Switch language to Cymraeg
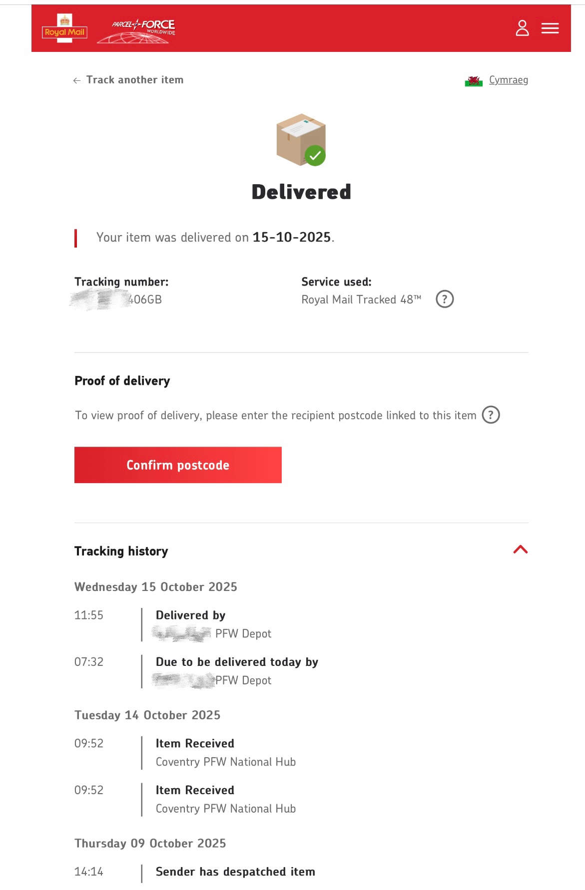The height and width of the screenshot is (890, 585). pyautogui.click(x=508, y=80)
